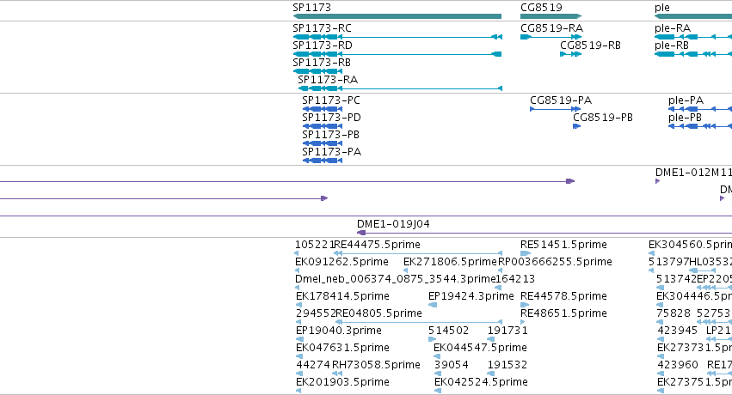This screenshot has width=732, height=395.
Task: Open the EK201903.5prime EST label
Action: (x=342, y=382)
